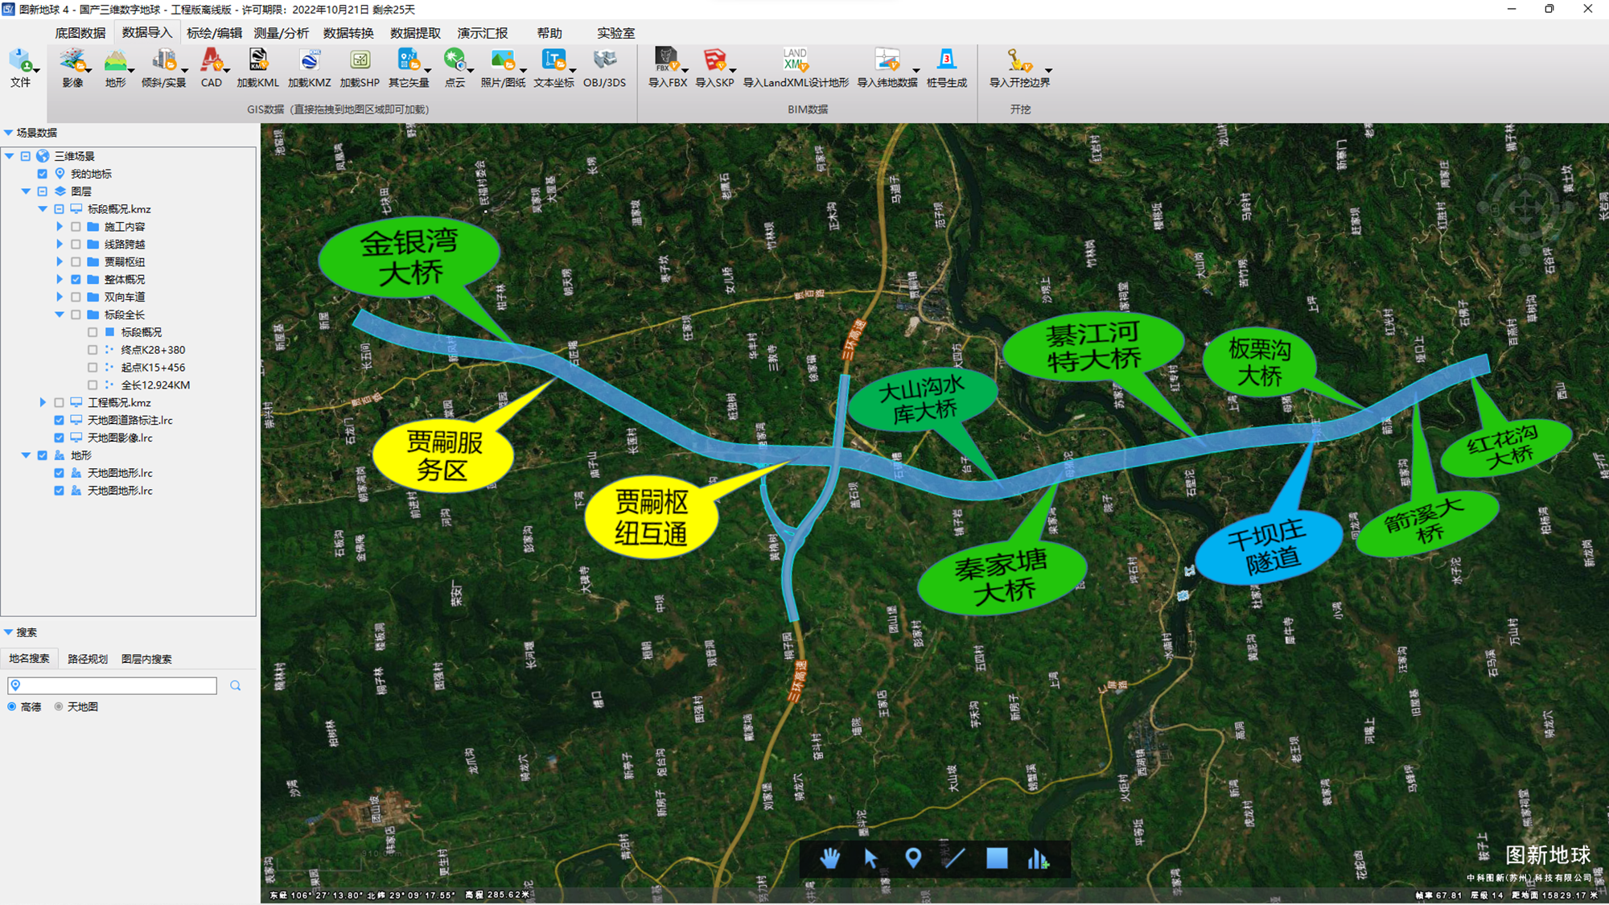Open the 测量/分析 ribbon tab
The height and width of the screenshot is (905, 1609).
pos(281,33)
